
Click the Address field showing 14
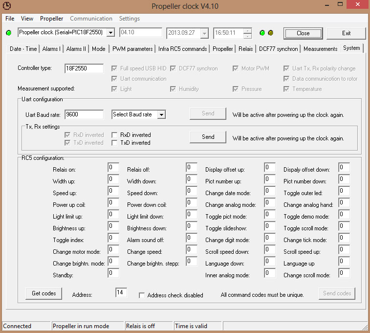(x=121, y=292)
